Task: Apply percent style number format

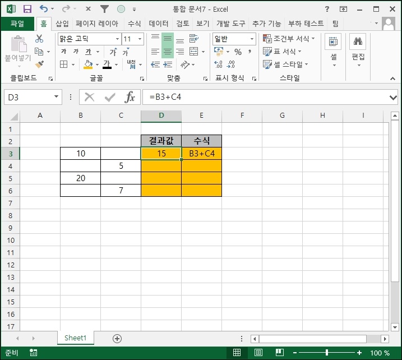Action: (x=238, y=52)
